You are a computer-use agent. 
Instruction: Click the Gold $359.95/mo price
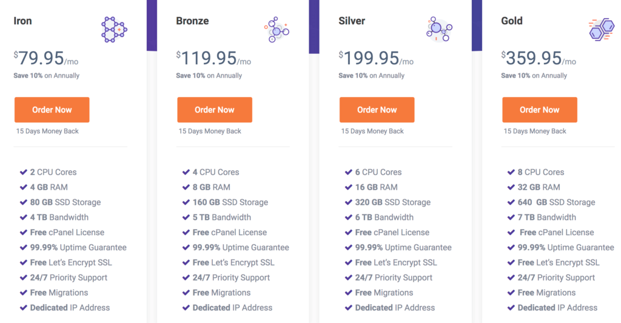click(539, 58)
